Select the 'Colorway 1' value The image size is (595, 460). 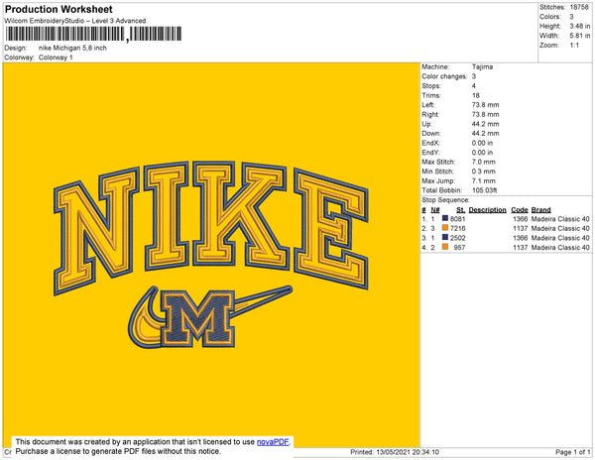56,57
